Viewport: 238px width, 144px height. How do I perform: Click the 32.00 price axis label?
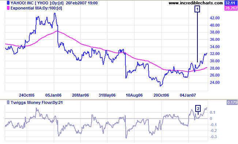click(x=215, y=54)
